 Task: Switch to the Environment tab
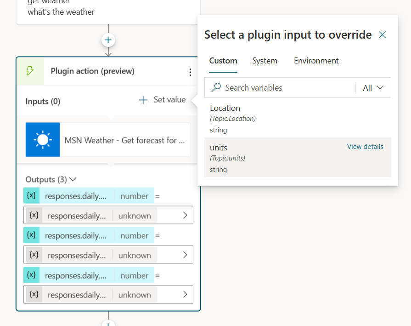(x=316, y=61)
